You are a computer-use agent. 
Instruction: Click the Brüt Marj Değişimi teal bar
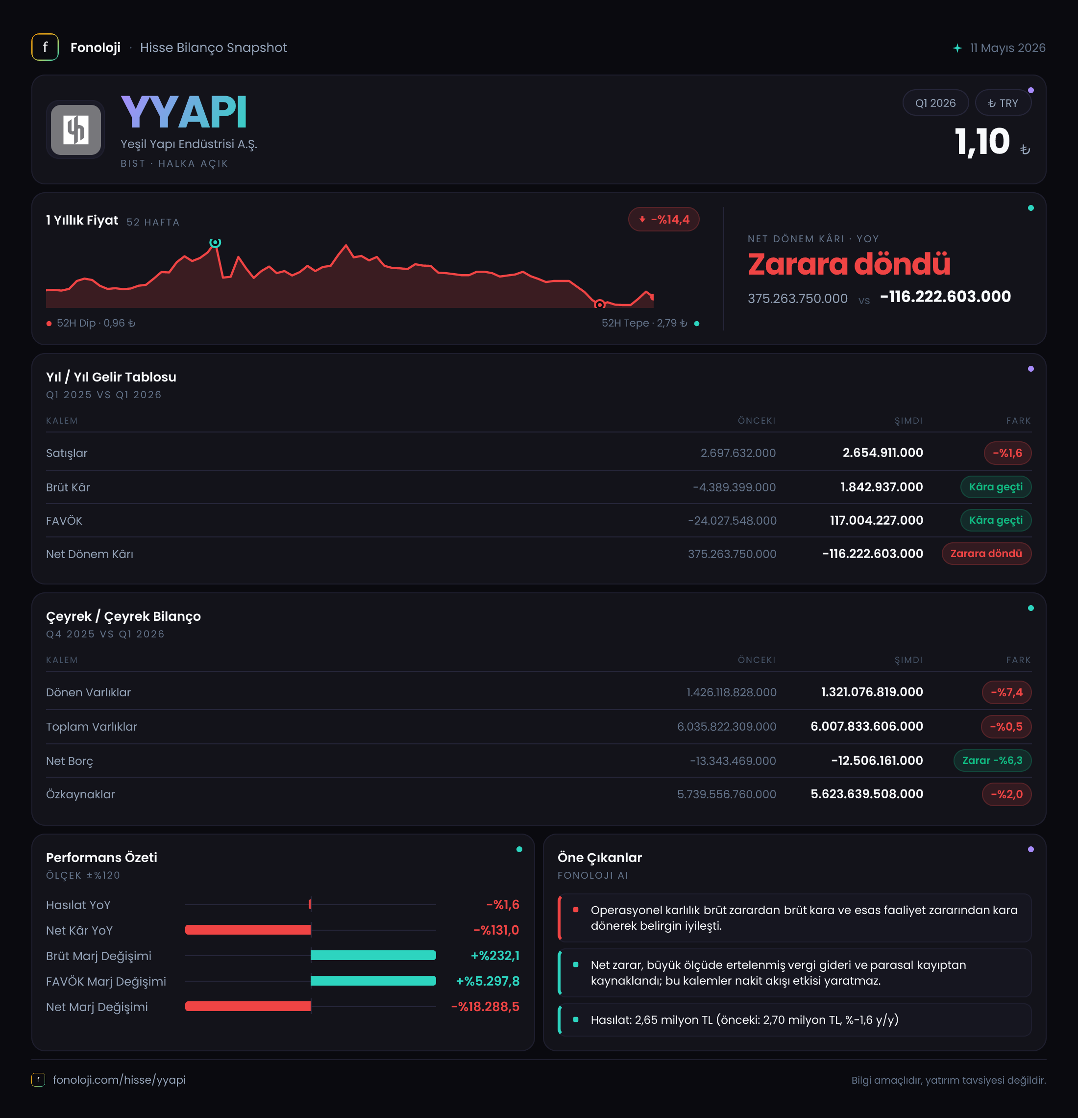point(373,955)
